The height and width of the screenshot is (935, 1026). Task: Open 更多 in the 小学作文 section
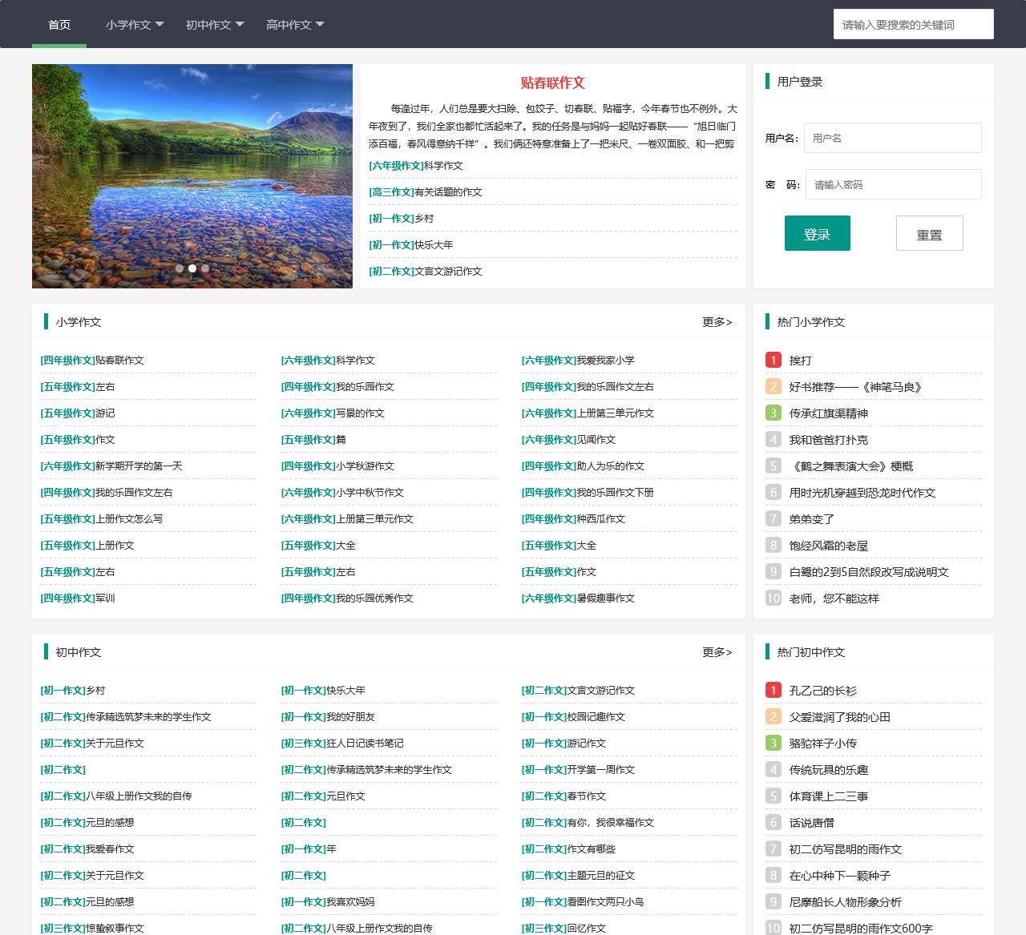coord(717,322)
